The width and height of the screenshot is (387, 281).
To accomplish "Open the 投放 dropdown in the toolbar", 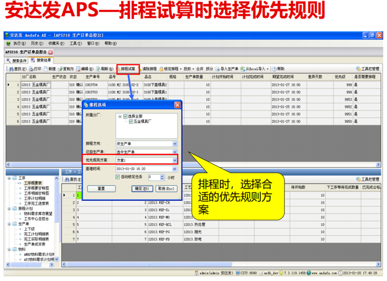I will (193, 69).
